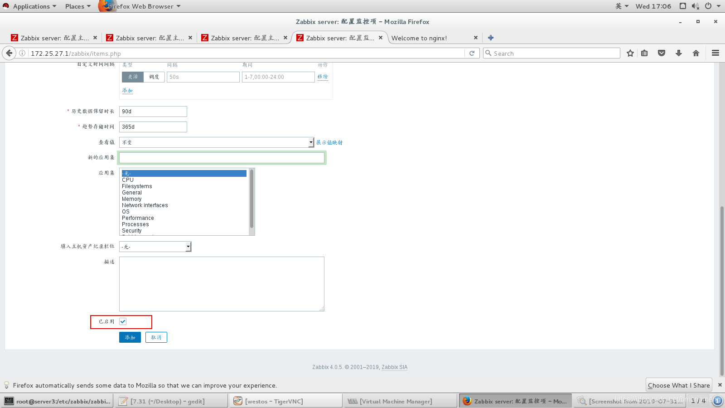Bookmark this page with the star icon
This screenshot has height=408, width=725.
point(630,53)
